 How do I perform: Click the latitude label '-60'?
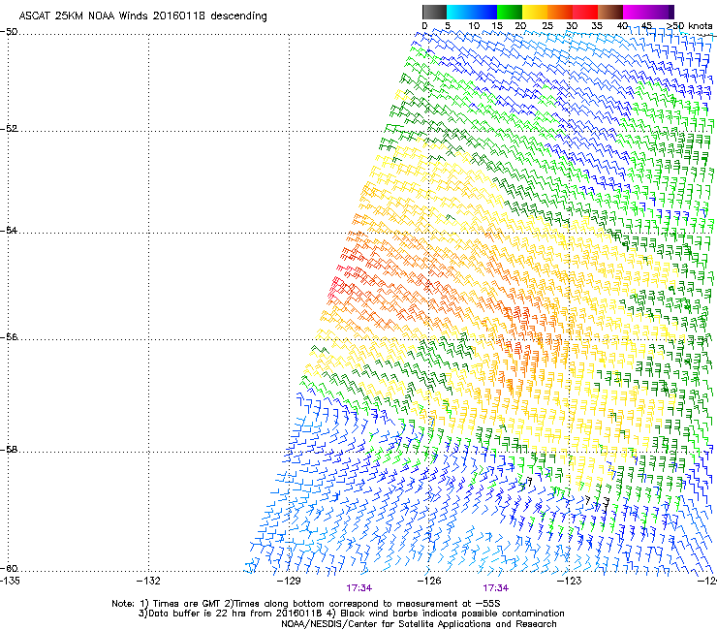(9, 568)
